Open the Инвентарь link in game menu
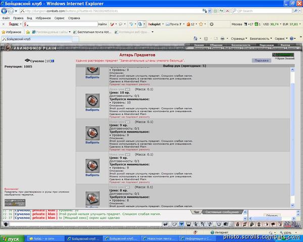 coord(201,48)
